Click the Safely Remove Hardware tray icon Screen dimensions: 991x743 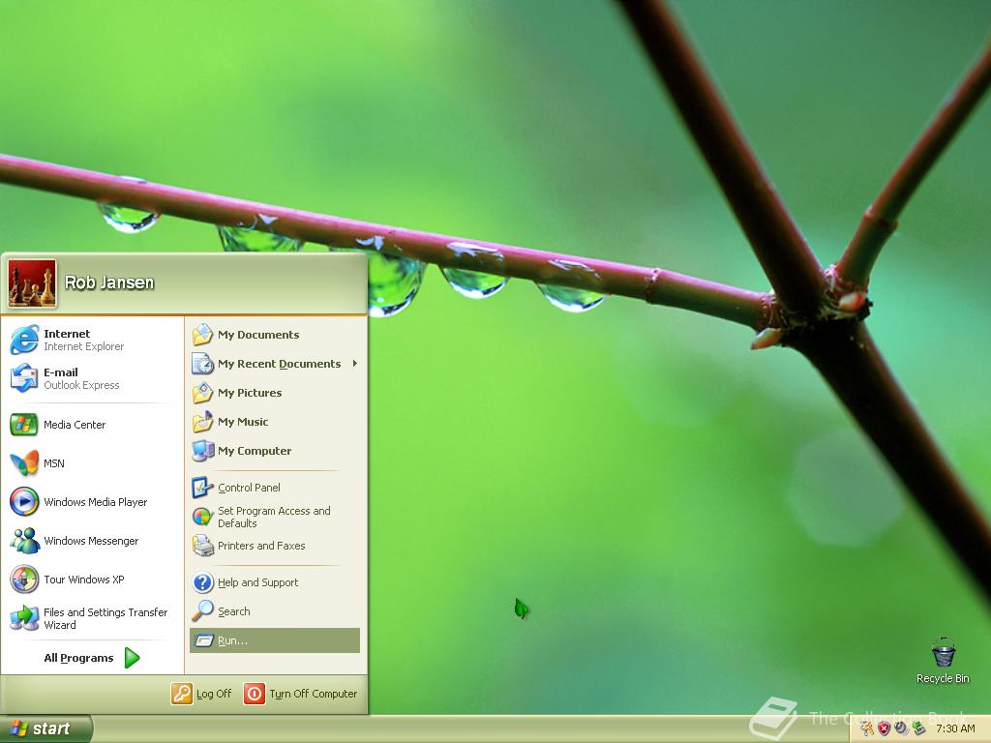pyautogui.click(x=918, y=728)
